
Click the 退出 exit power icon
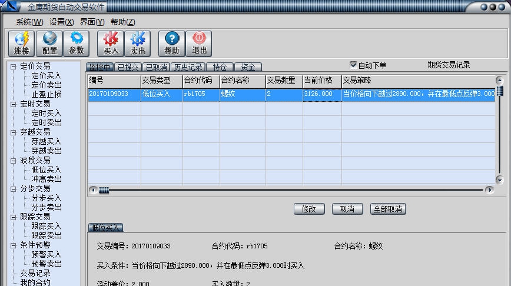pyautogui.click(x=199, y=44)
